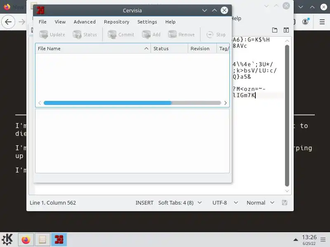Click the Stop toolbar button

pos(216,35)
